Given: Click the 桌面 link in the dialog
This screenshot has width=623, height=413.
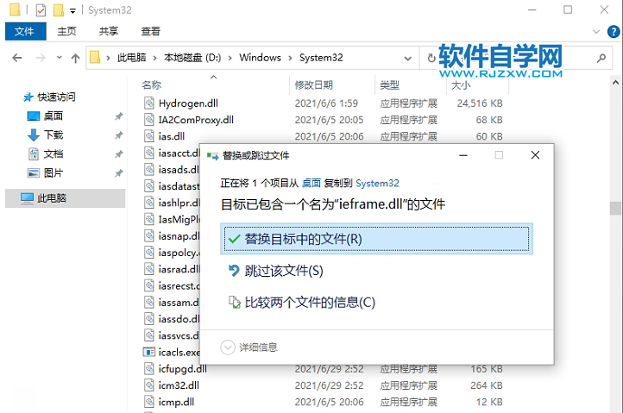Looking at the screenshot, I should point(311,183).
